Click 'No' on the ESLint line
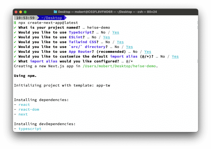 [x=94, y=37]
